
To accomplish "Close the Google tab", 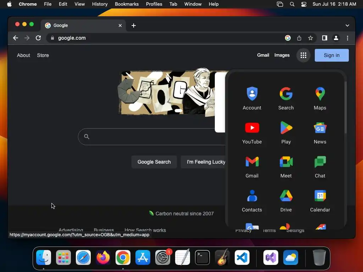I will tap(120, 25).
